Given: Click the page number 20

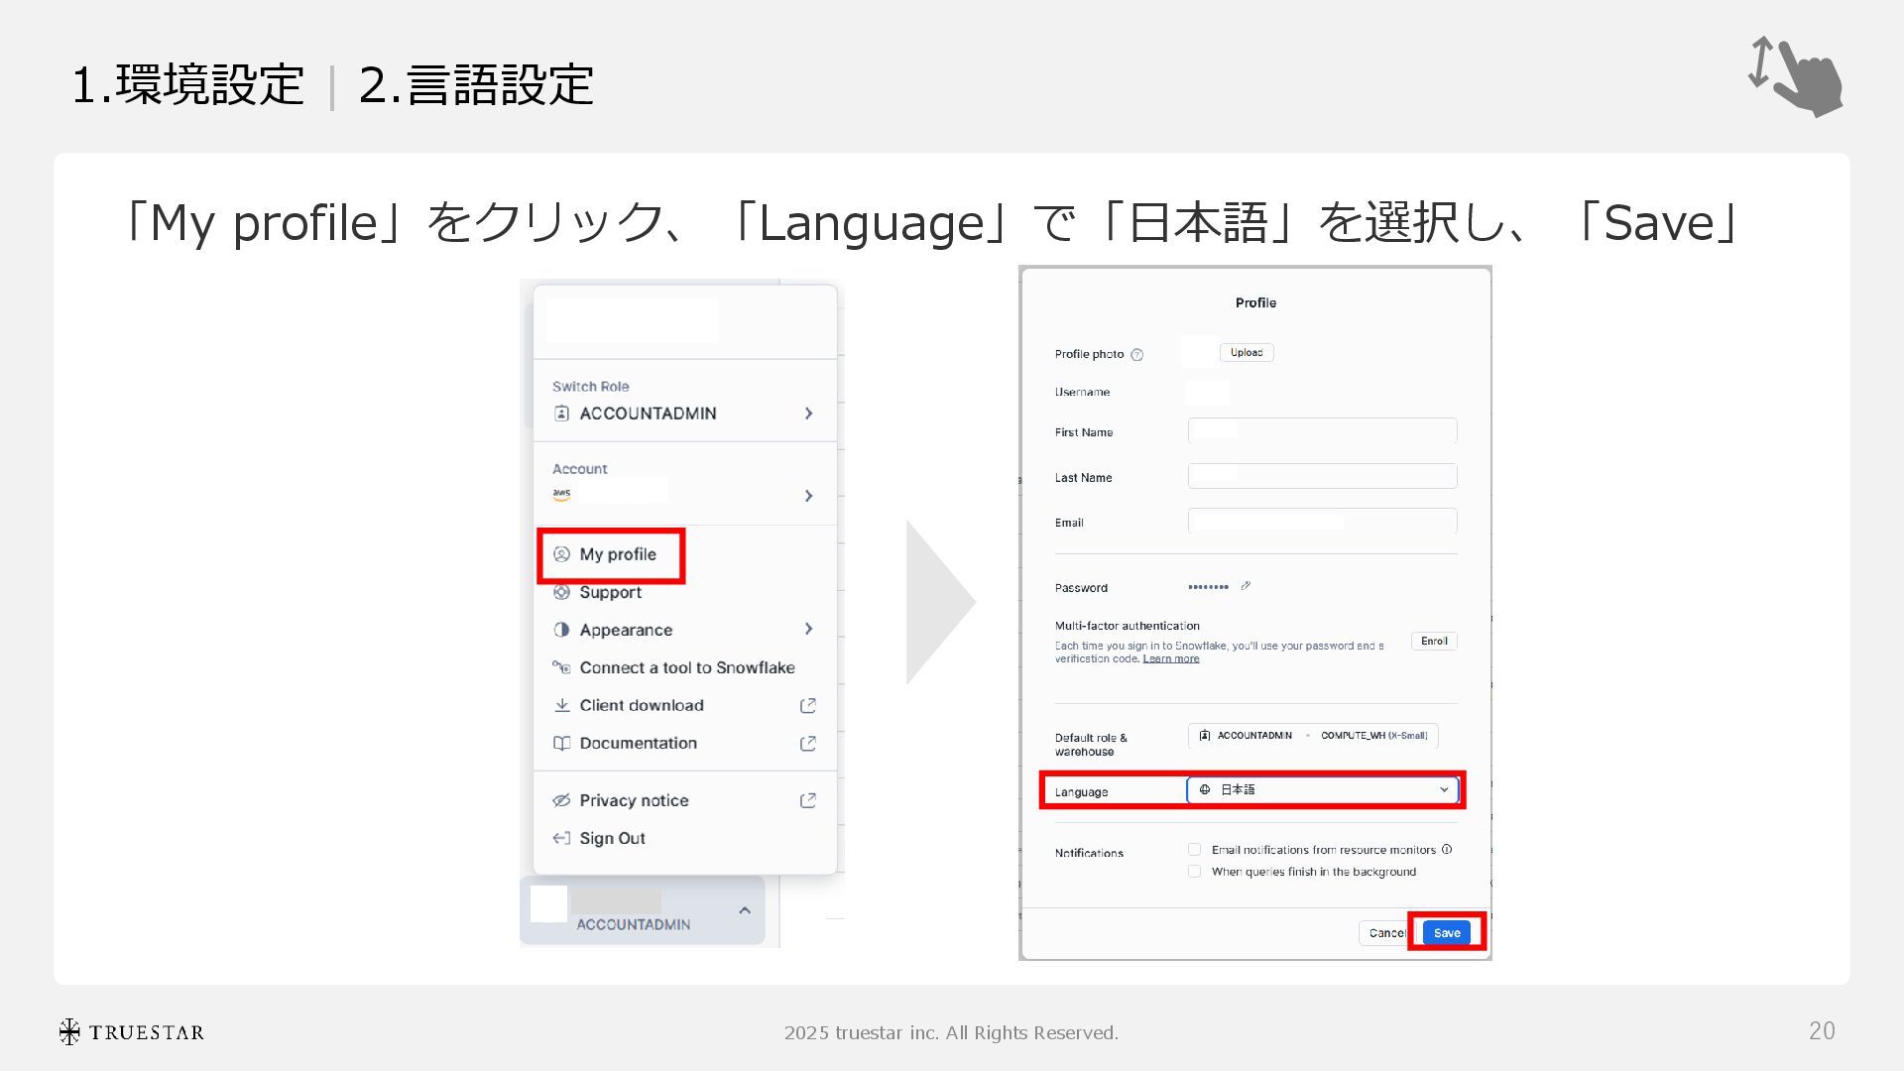Looking at the screenshot, I should pyautogui.click(x=1822, y=1031).
